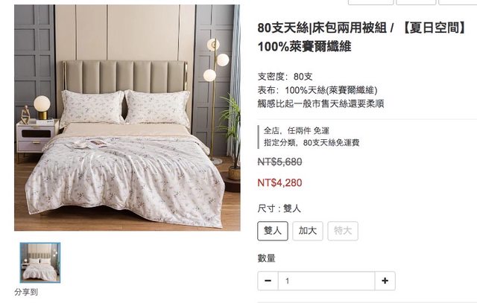Viewport: 477px width, 303px height.
Task: Click the quantity input field showing 1
Action: [x=326, y=281]
